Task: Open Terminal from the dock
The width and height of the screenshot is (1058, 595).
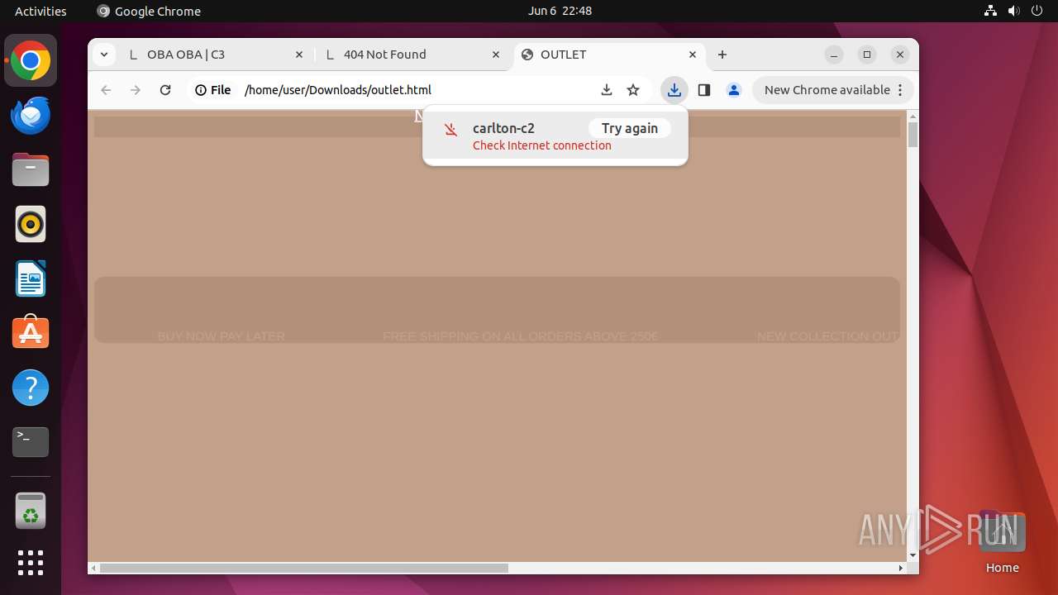Action: tap(31, 442)
